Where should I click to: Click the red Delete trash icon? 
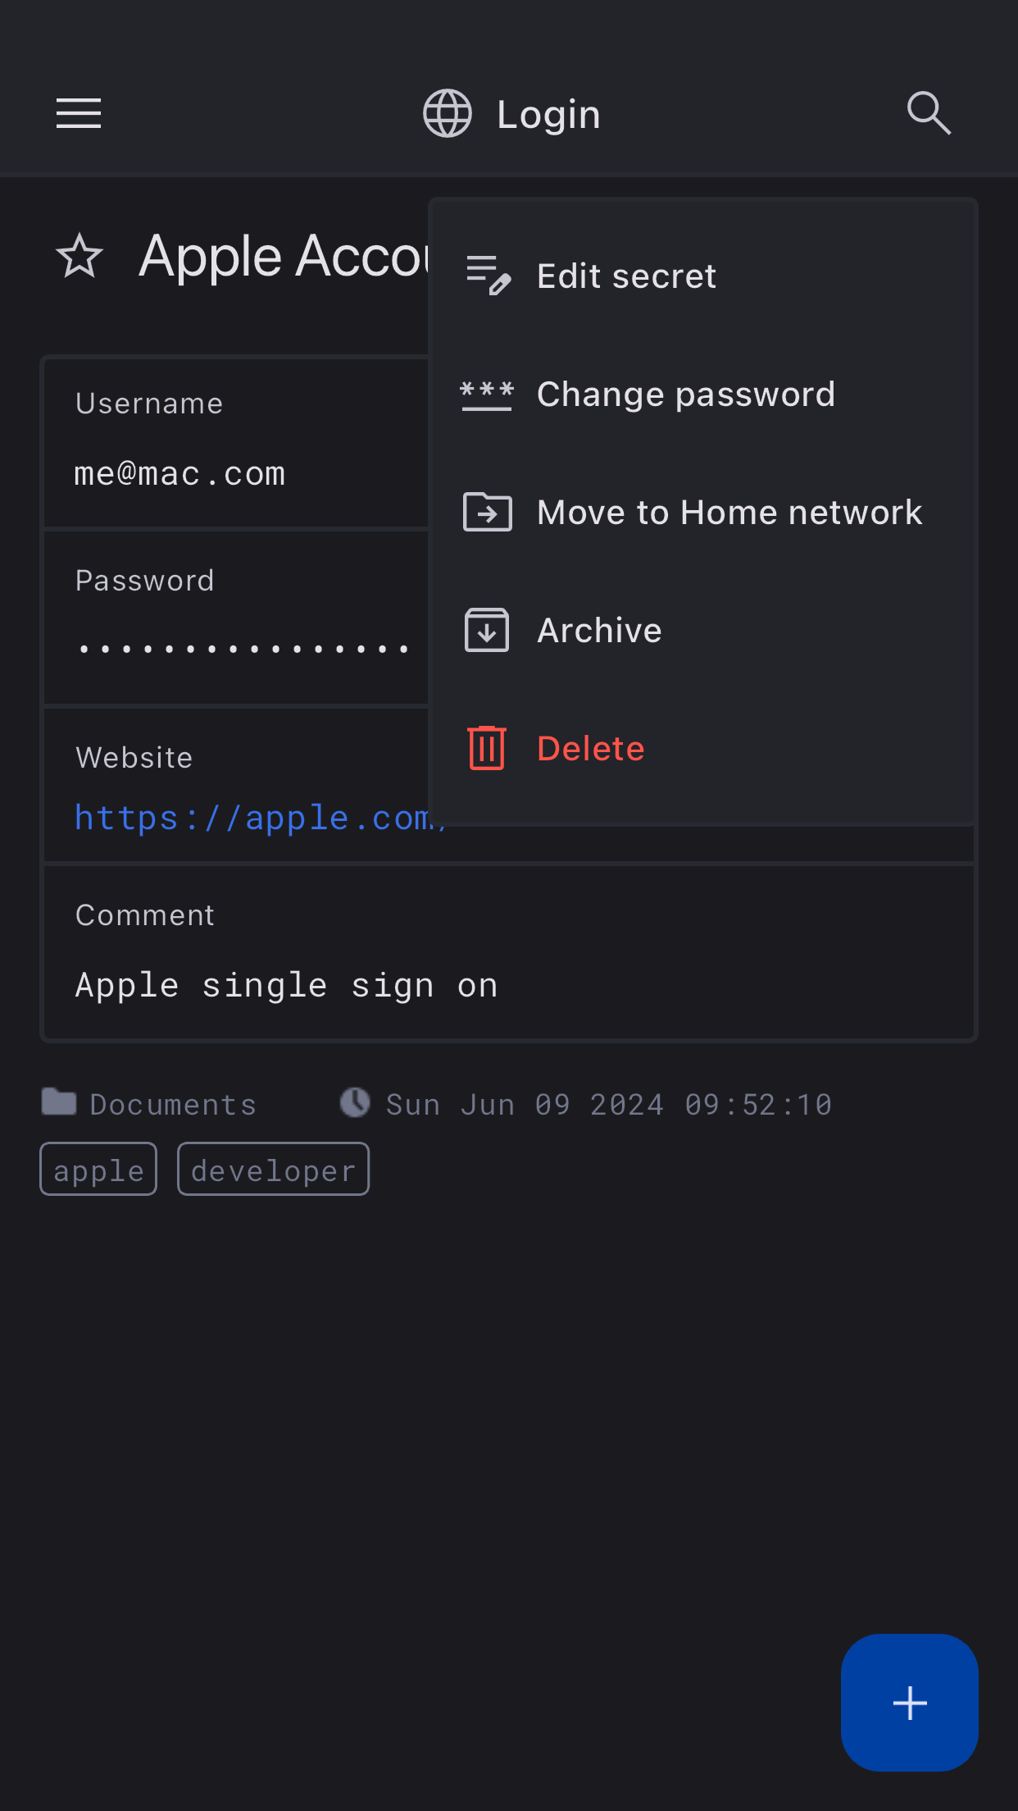[x=487, y=748]
